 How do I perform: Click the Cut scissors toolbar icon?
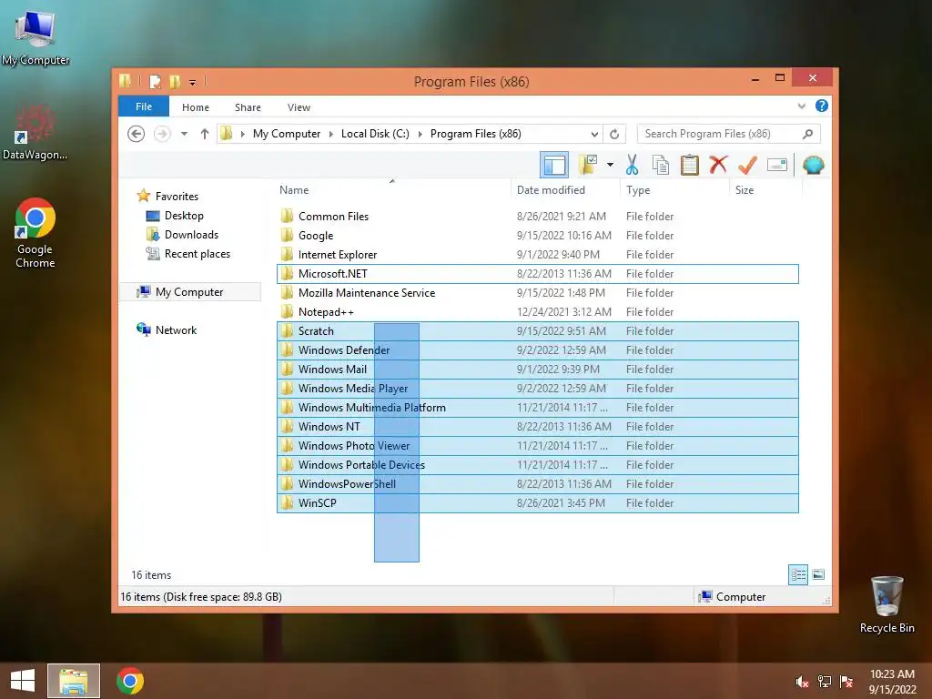point(632,165)
